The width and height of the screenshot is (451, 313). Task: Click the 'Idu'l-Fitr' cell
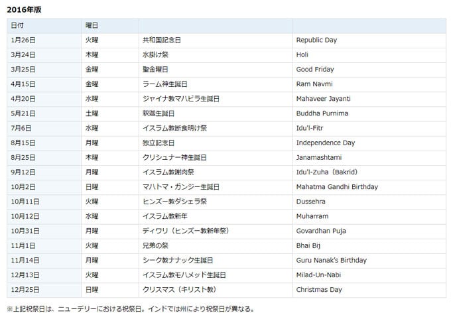coord(369,128)
